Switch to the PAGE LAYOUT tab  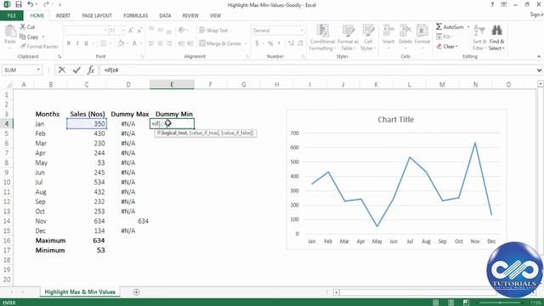point(97,15)
